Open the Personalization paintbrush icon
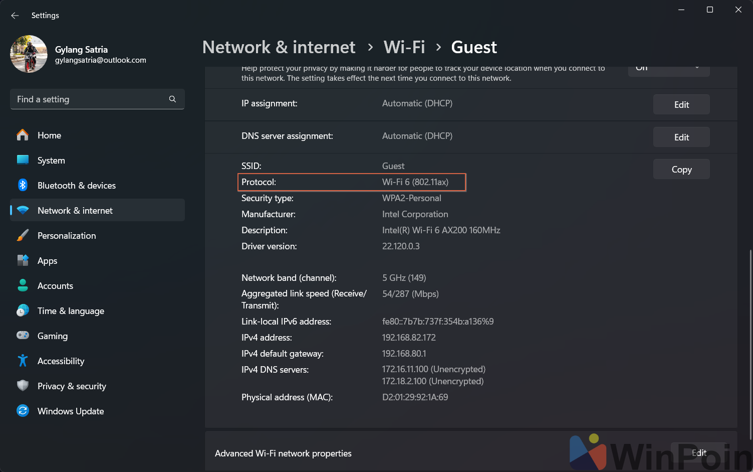 click(23, 235)
